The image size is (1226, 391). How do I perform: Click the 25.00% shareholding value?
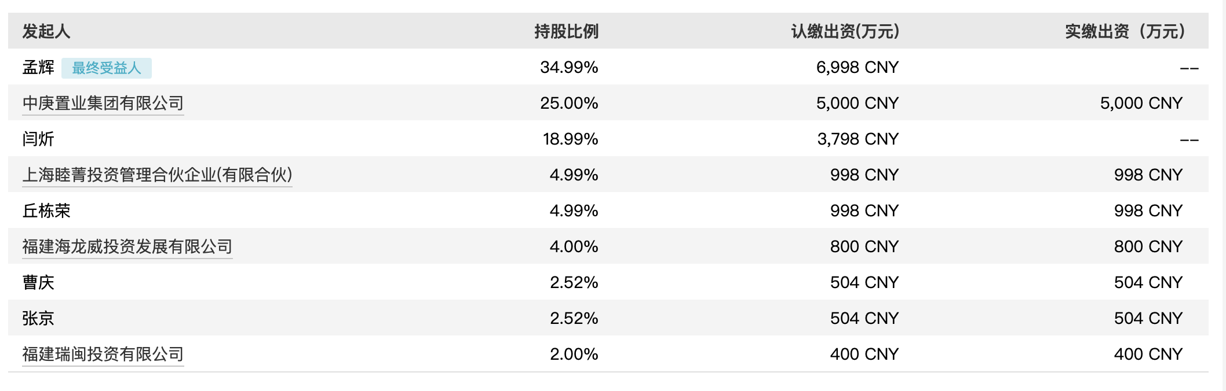pyautogui.click(x=569, y=103)
